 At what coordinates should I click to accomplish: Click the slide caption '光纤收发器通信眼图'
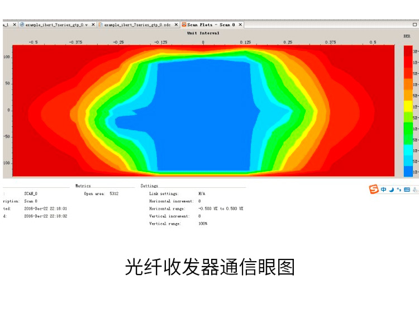click(x=209, y=267)
